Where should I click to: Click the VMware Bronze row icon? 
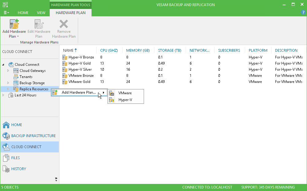[x=65, y=75]
